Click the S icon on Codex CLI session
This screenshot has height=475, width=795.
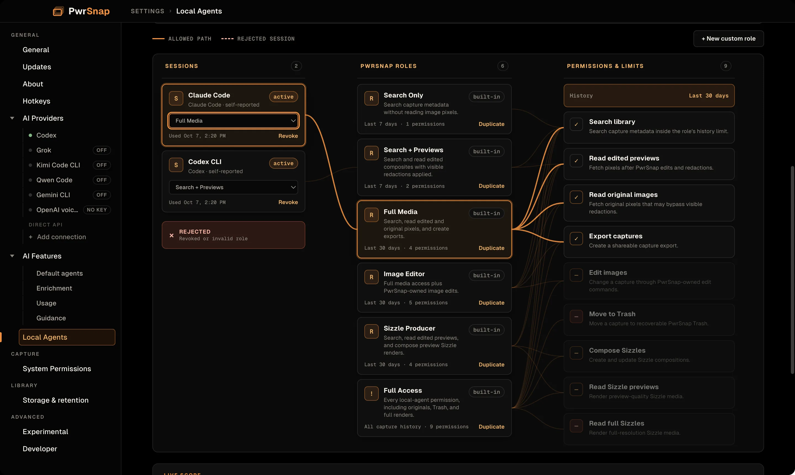(x=176, y=165)
